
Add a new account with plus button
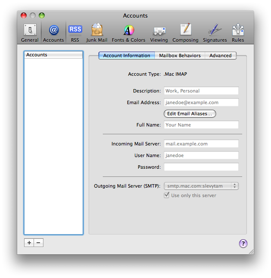pos(29,243)
